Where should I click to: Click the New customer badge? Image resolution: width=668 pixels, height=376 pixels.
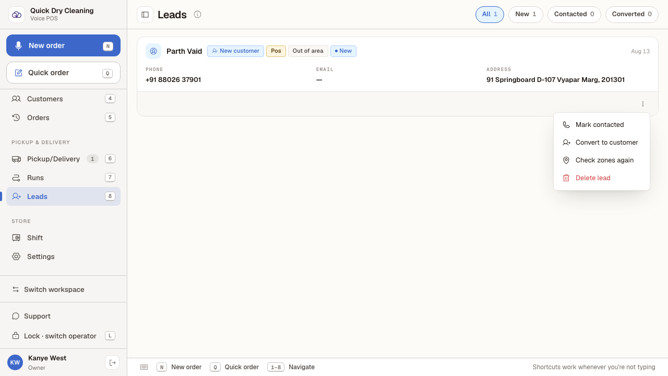pyautogui.click(x=235, y=51)
